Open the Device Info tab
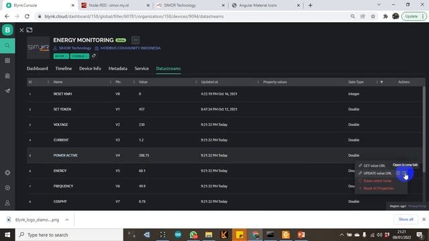Viewport: 429px width, 241px height. click(x=90, y=68)
